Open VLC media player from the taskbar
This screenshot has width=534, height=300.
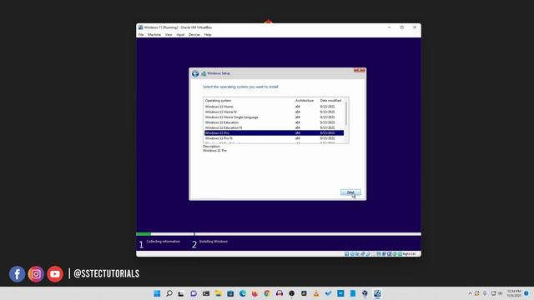[316, 293]
